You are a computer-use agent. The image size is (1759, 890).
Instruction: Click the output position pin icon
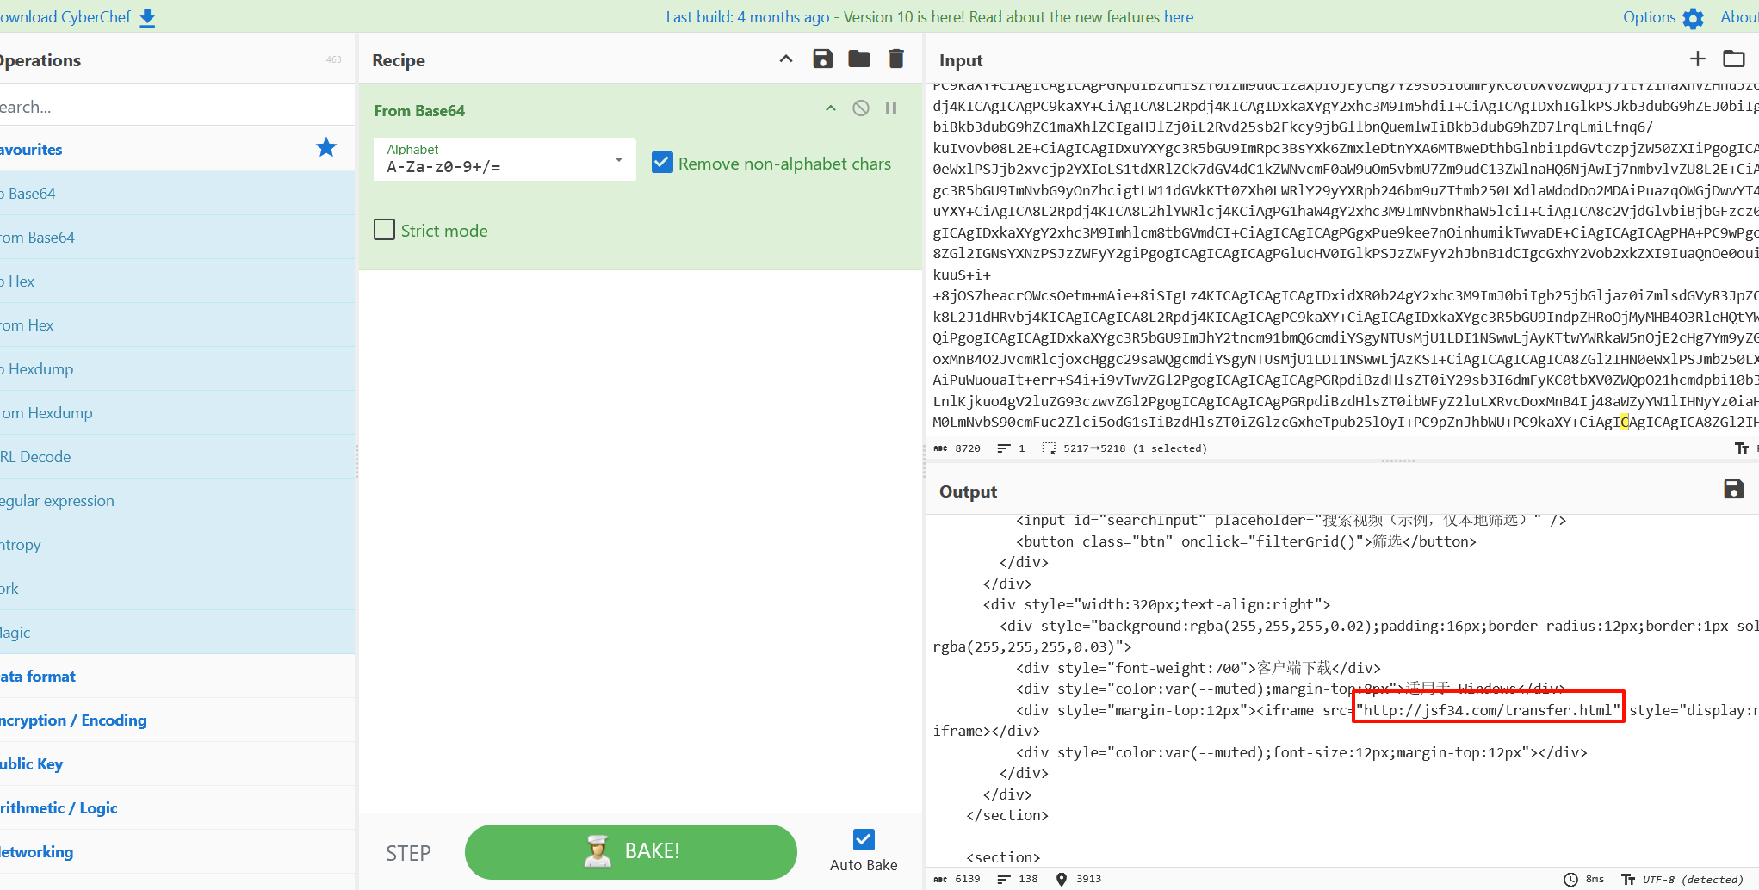point(1062,879)
